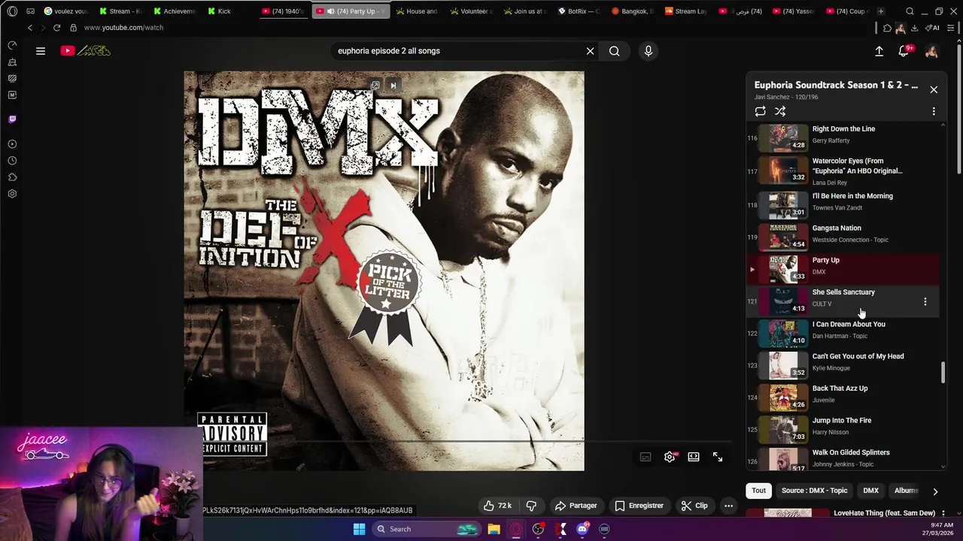Go to the YouTube home logo
Screen dimensions: 963x541
pos(86,51)
